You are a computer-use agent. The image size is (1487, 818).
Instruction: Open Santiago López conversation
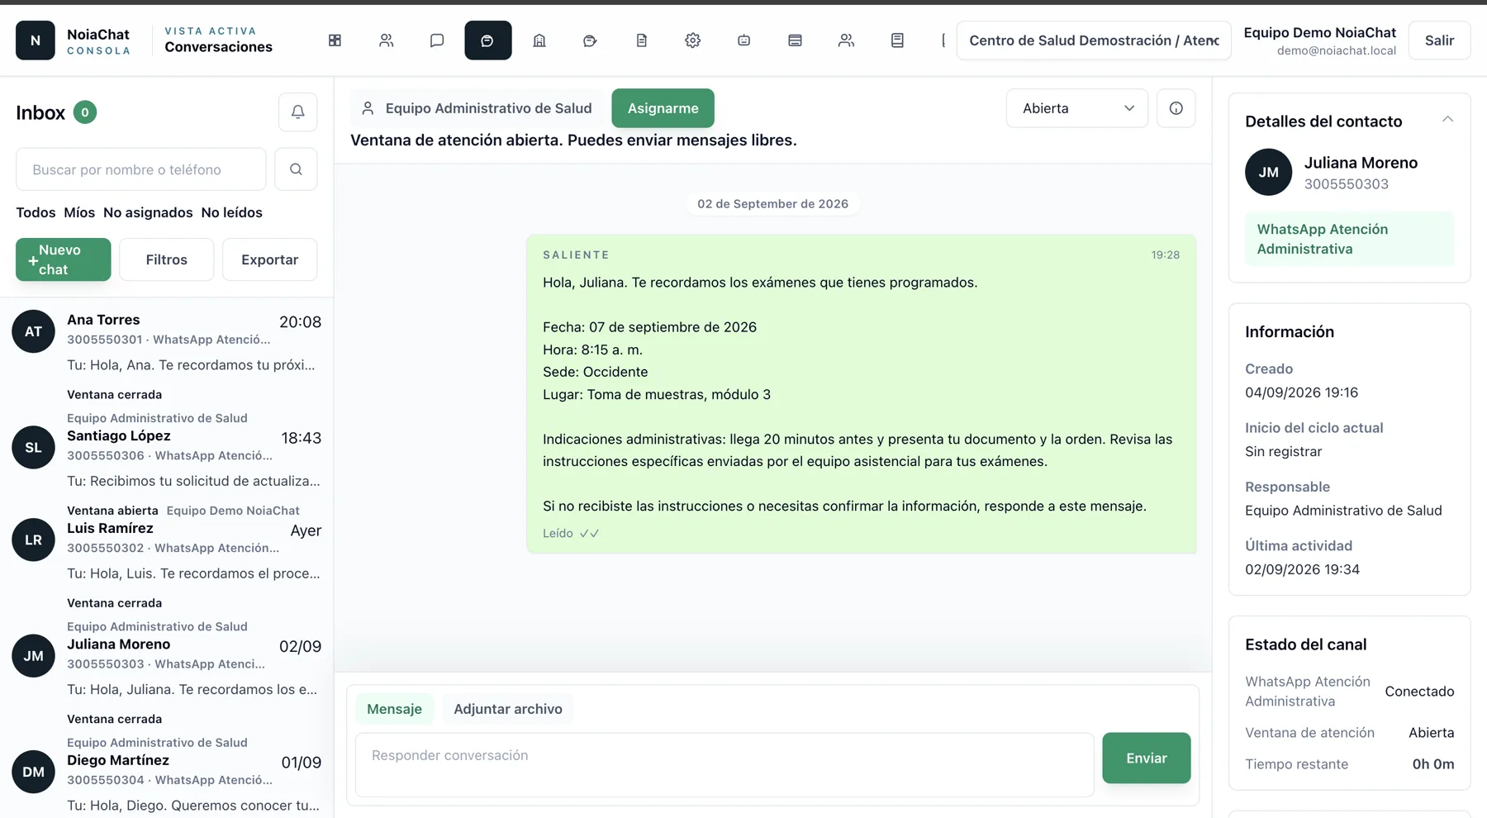tap(167, 459)
